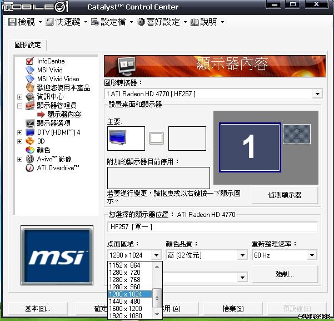334x321 pixels.
Task: Select ATI Overdrive tree item
Action: pyautogui.click(x=58, y=168)
